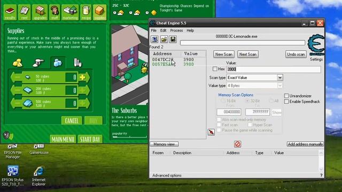Open Cheat Engine Help menu
Image resolution: width=342 pixels, height=192 pixels.
click(190, 30)
